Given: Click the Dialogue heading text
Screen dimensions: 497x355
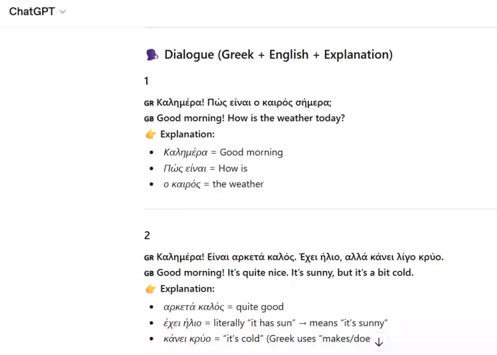Looking at the screenshot, I should (278, 55).
